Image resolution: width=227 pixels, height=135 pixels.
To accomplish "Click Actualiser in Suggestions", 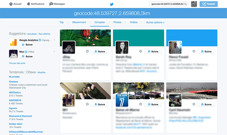I will (x=32, y=34).
